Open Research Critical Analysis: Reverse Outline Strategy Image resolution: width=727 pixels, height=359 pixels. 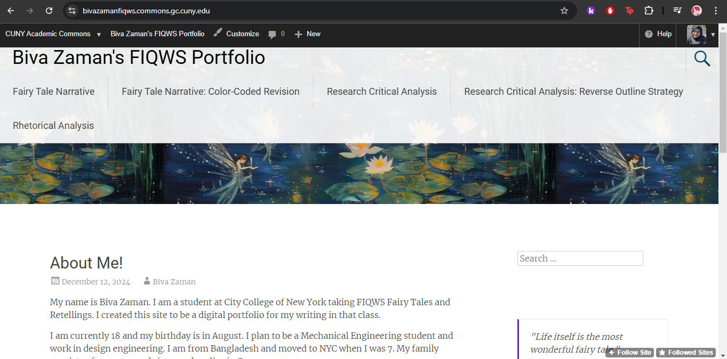573,92
